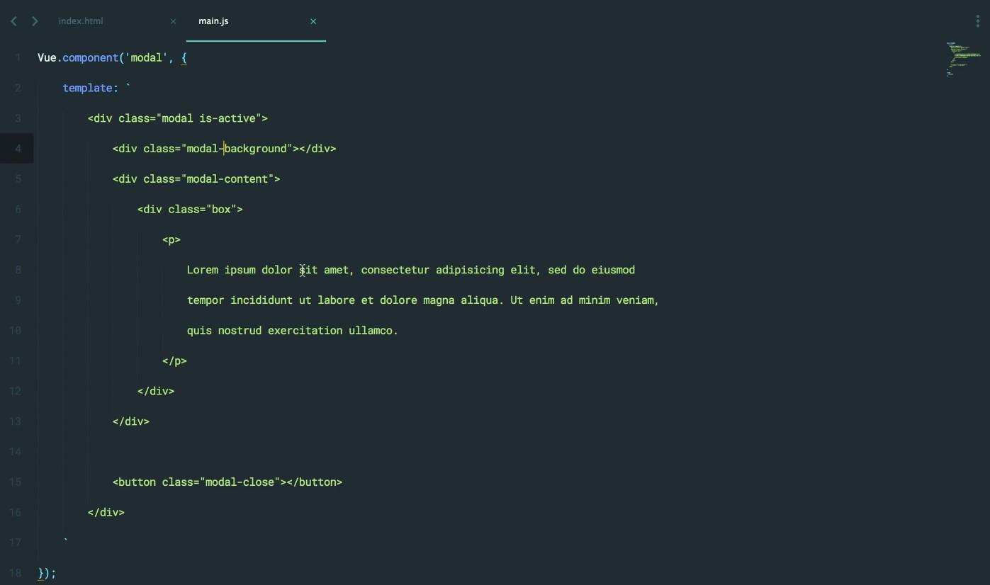Click the back arrow in the tab bar
The width and height of the screenshot is (990, 585).
click(x=13, y=21)
